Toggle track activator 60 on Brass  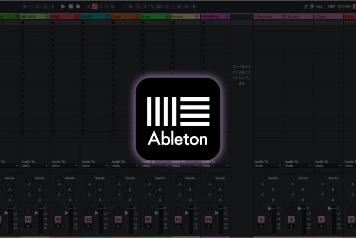[x=148, y=219]
